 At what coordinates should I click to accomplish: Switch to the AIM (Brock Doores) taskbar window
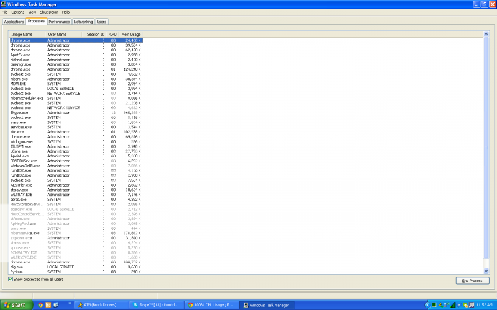tap(101, 305)
